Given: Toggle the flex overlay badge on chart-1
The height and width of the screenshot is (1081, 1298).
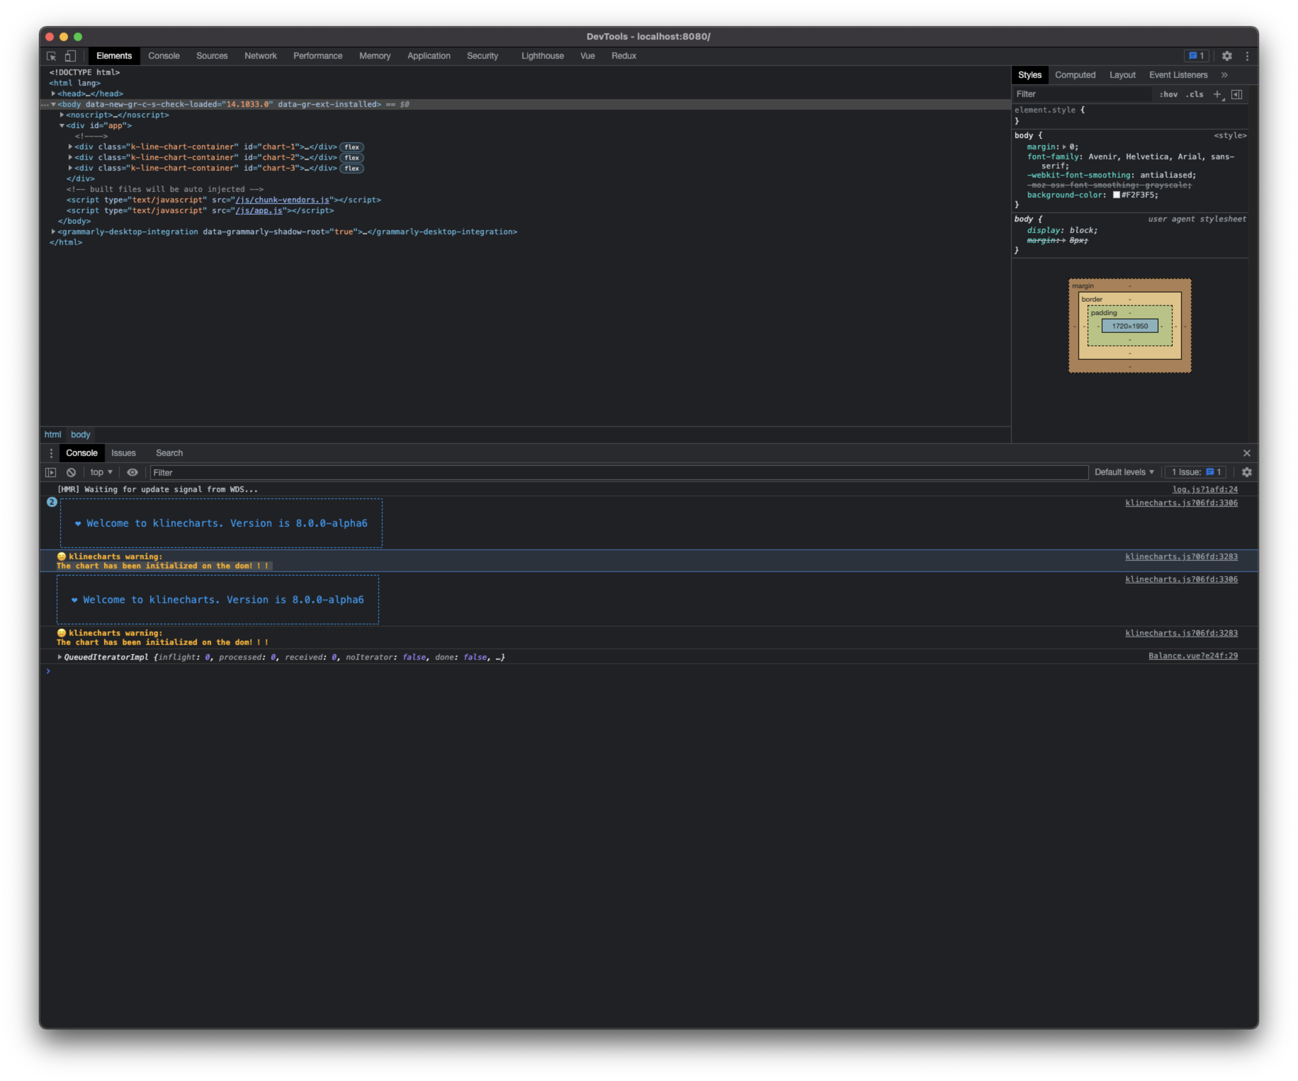Looking at the screenshot, I should point(352,147).
